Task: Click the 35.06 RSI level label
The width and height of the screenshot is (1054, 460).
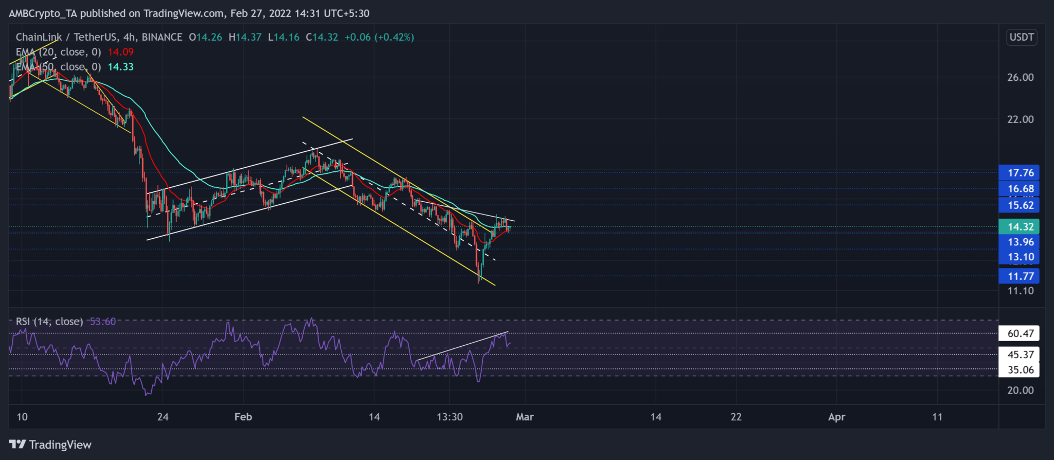Action: click(1019, 370)
